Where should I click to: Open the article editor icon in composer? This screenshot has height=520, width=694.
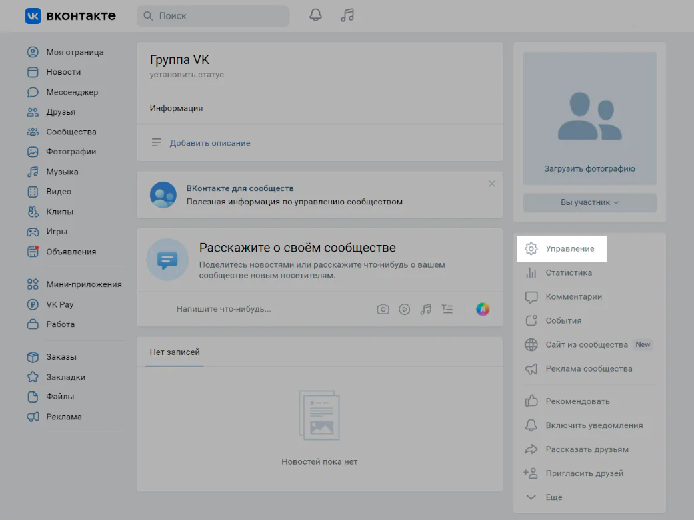447,309
